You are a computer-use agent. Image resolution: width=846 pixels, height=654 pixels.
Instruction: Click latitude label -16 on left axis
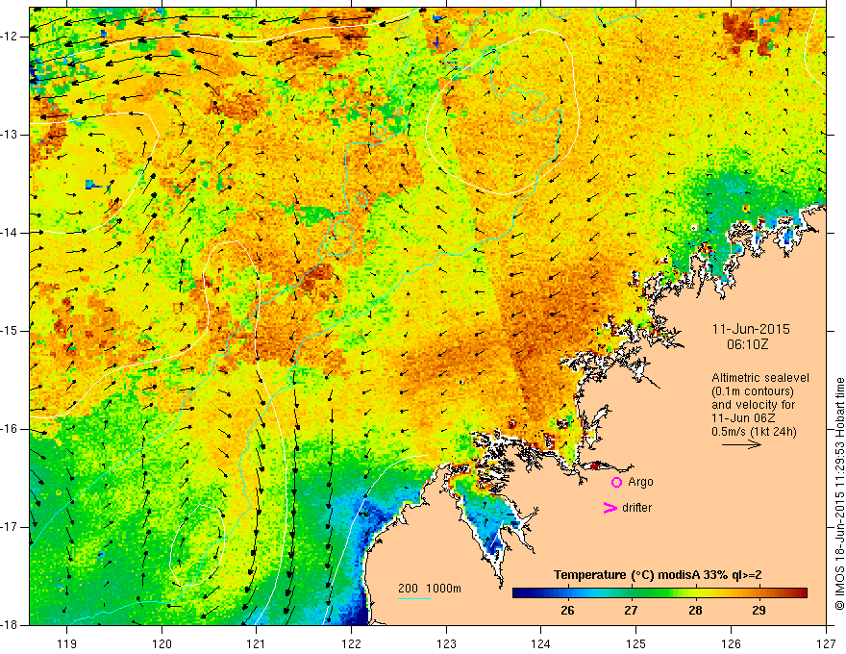click(11, 429)
